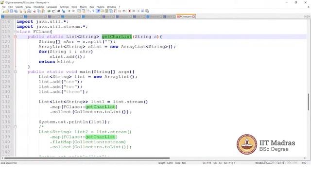
Task: Click the Close All documents toolbar icon
Action: [x=25, y=11]
